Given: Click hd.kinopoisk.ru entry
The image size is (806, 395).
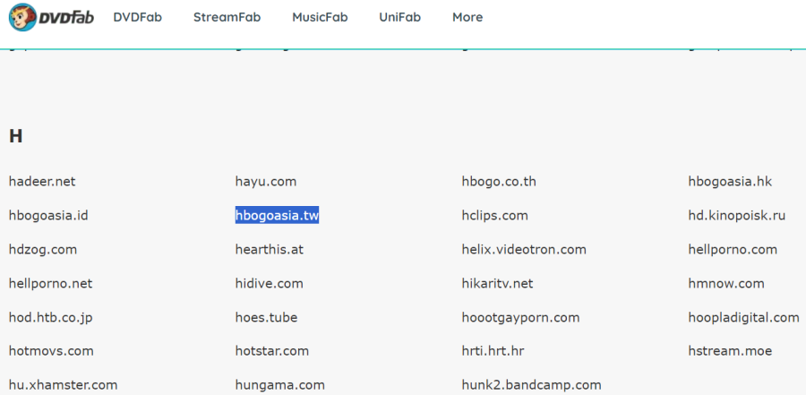Looking at the screenshot, I should click(737, 216).
